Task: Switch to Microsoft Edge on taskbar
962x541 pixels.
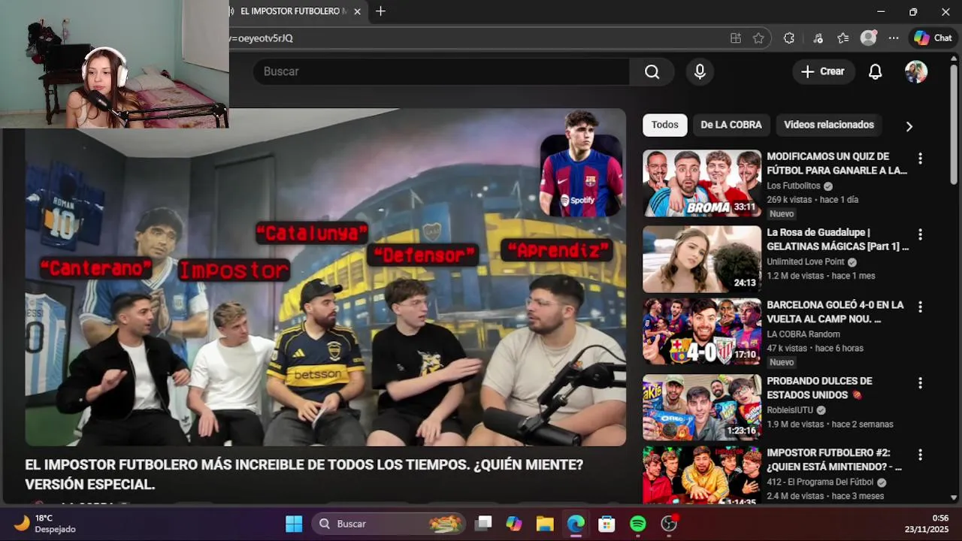Action: pos(576,524)
